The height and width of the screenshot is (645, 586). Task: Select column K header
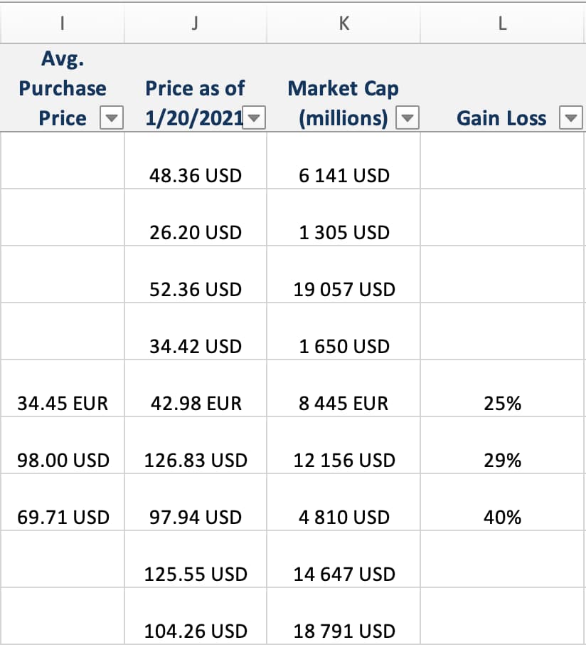click(x=344, y=23)
